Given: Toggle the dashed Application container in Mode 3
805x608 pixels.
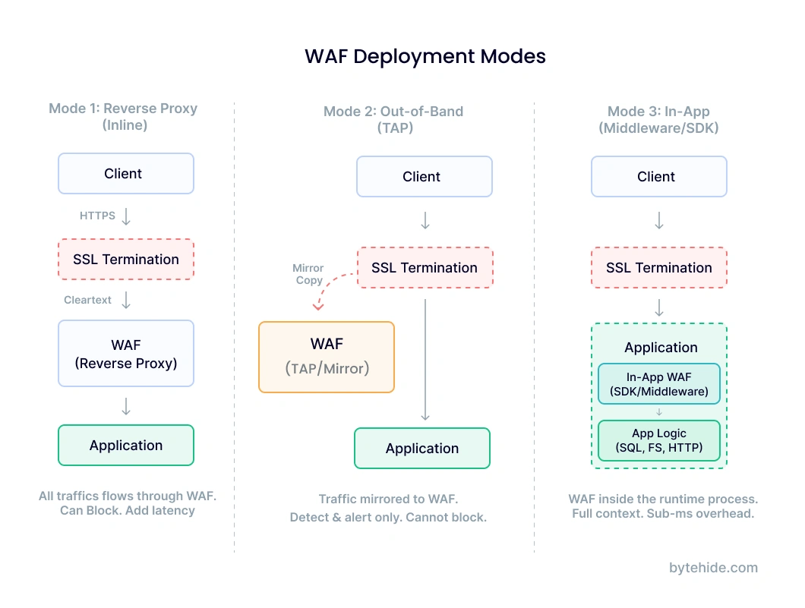Looking at the screenshot, I should coord(658,347).
